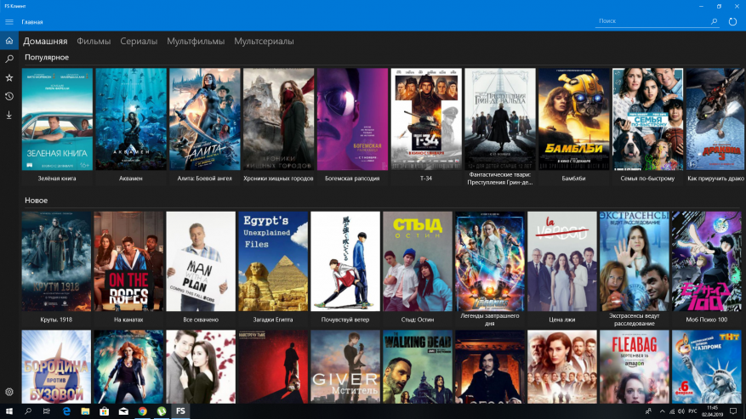This screenshot has width=746, height=419.
Task: Open settings gear in sidebar
Action: coord(9,392)
